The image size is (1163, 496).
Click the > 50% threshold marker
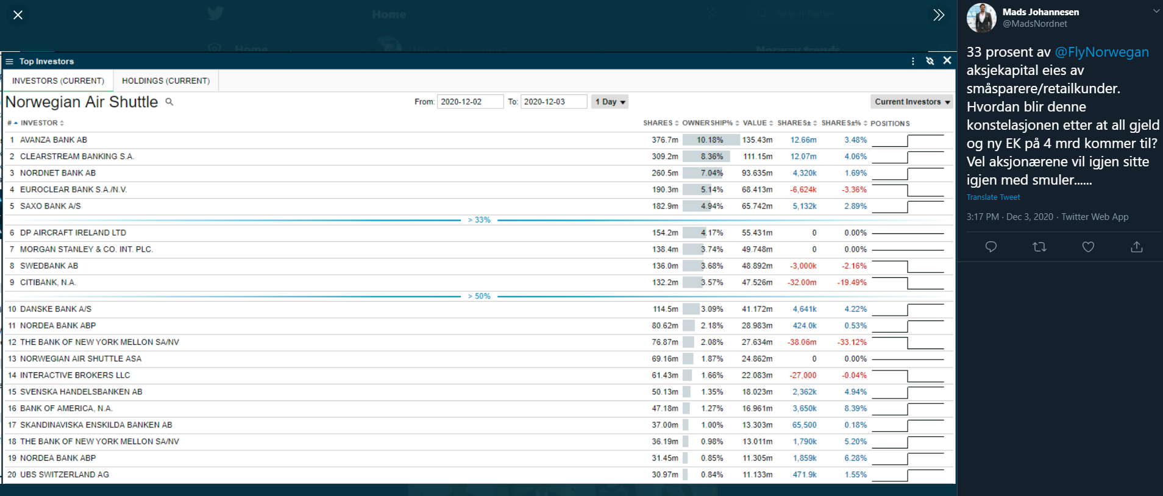click(479, 297)
